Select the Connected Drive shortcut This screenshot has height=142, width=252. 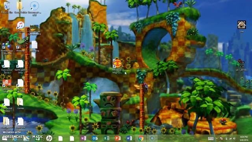pyautogui.click(x=7, y=67)
